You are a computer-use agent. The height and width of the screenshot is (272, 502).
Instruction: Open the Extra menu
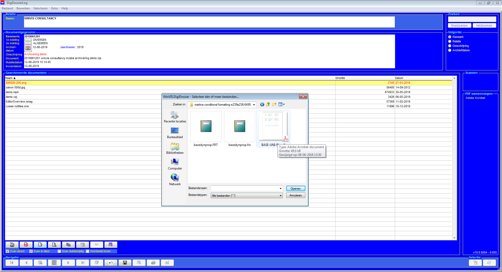click(x=54, y=8)
